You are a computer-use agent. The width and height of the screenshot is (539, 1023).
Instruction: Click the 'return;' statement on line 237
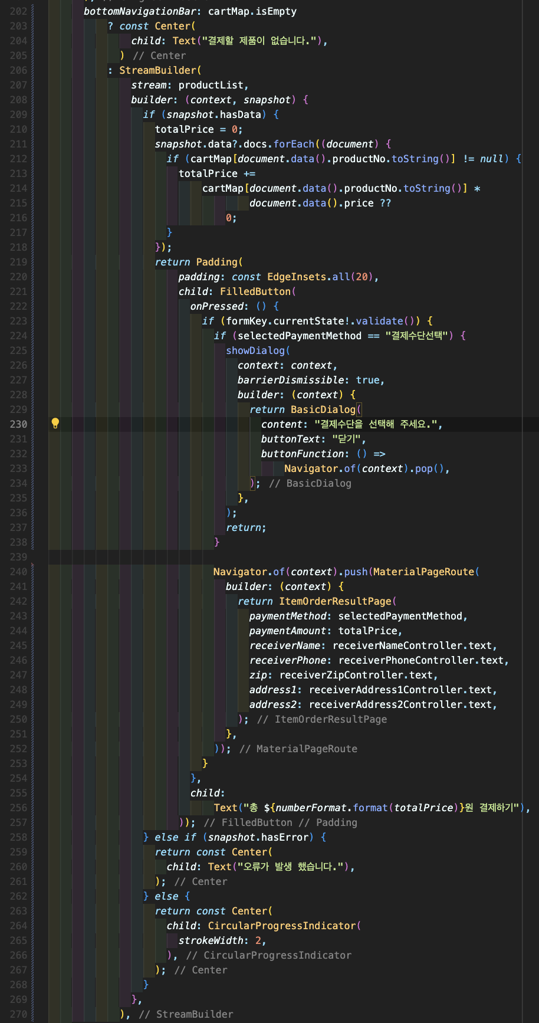tap(247, 527)
